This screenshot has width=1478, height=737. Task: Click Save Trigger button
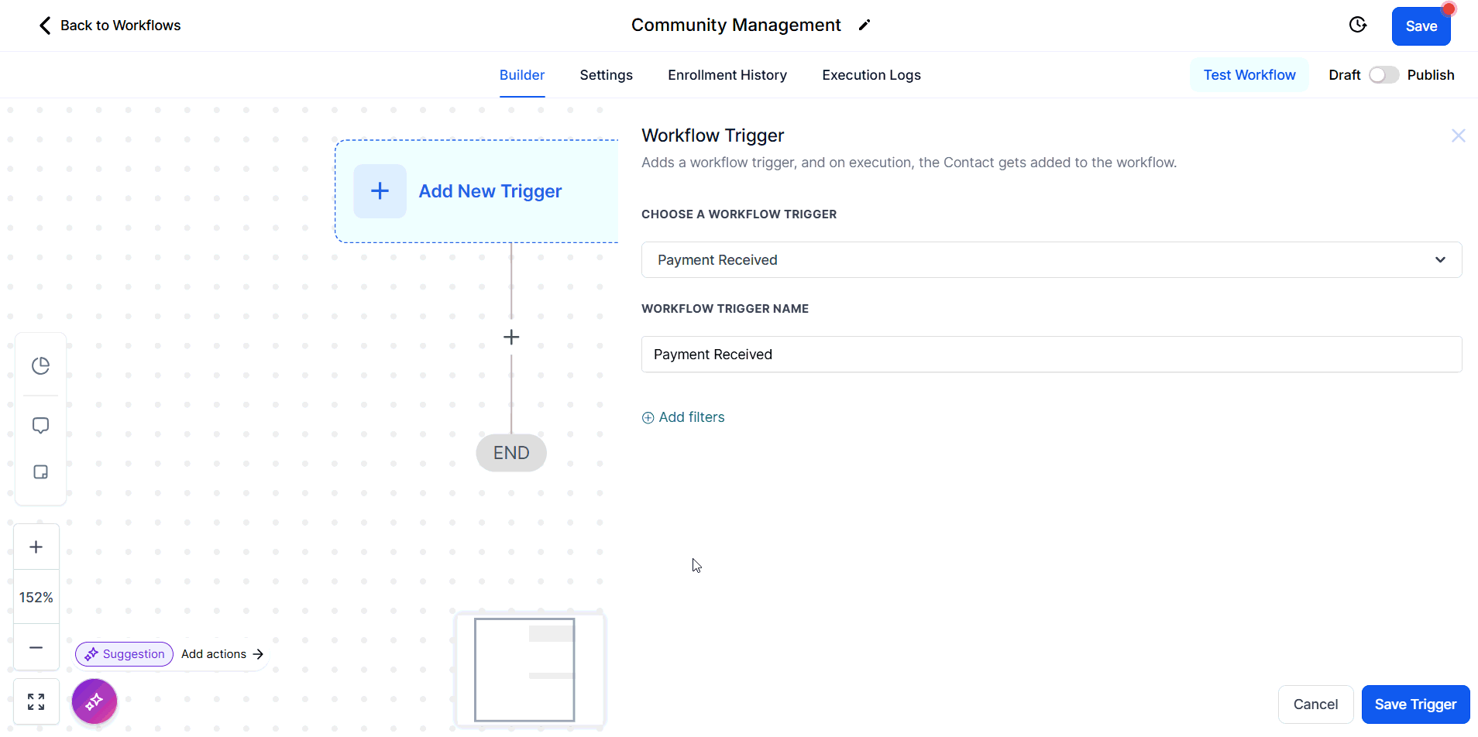[x=1415, y=704]
